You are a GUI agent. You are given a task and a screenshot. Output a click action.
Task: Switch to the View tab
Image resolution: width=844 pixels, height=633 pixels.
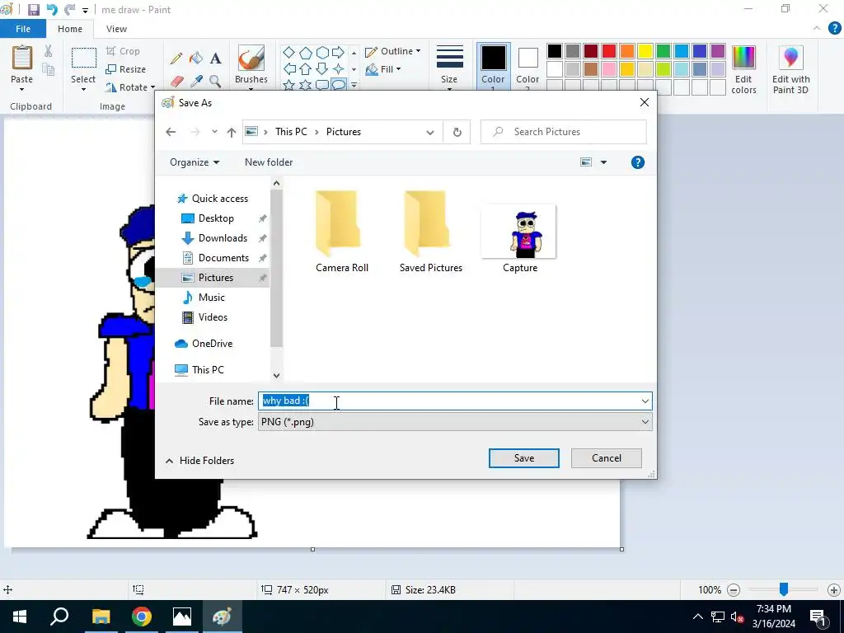coord(116,29)
